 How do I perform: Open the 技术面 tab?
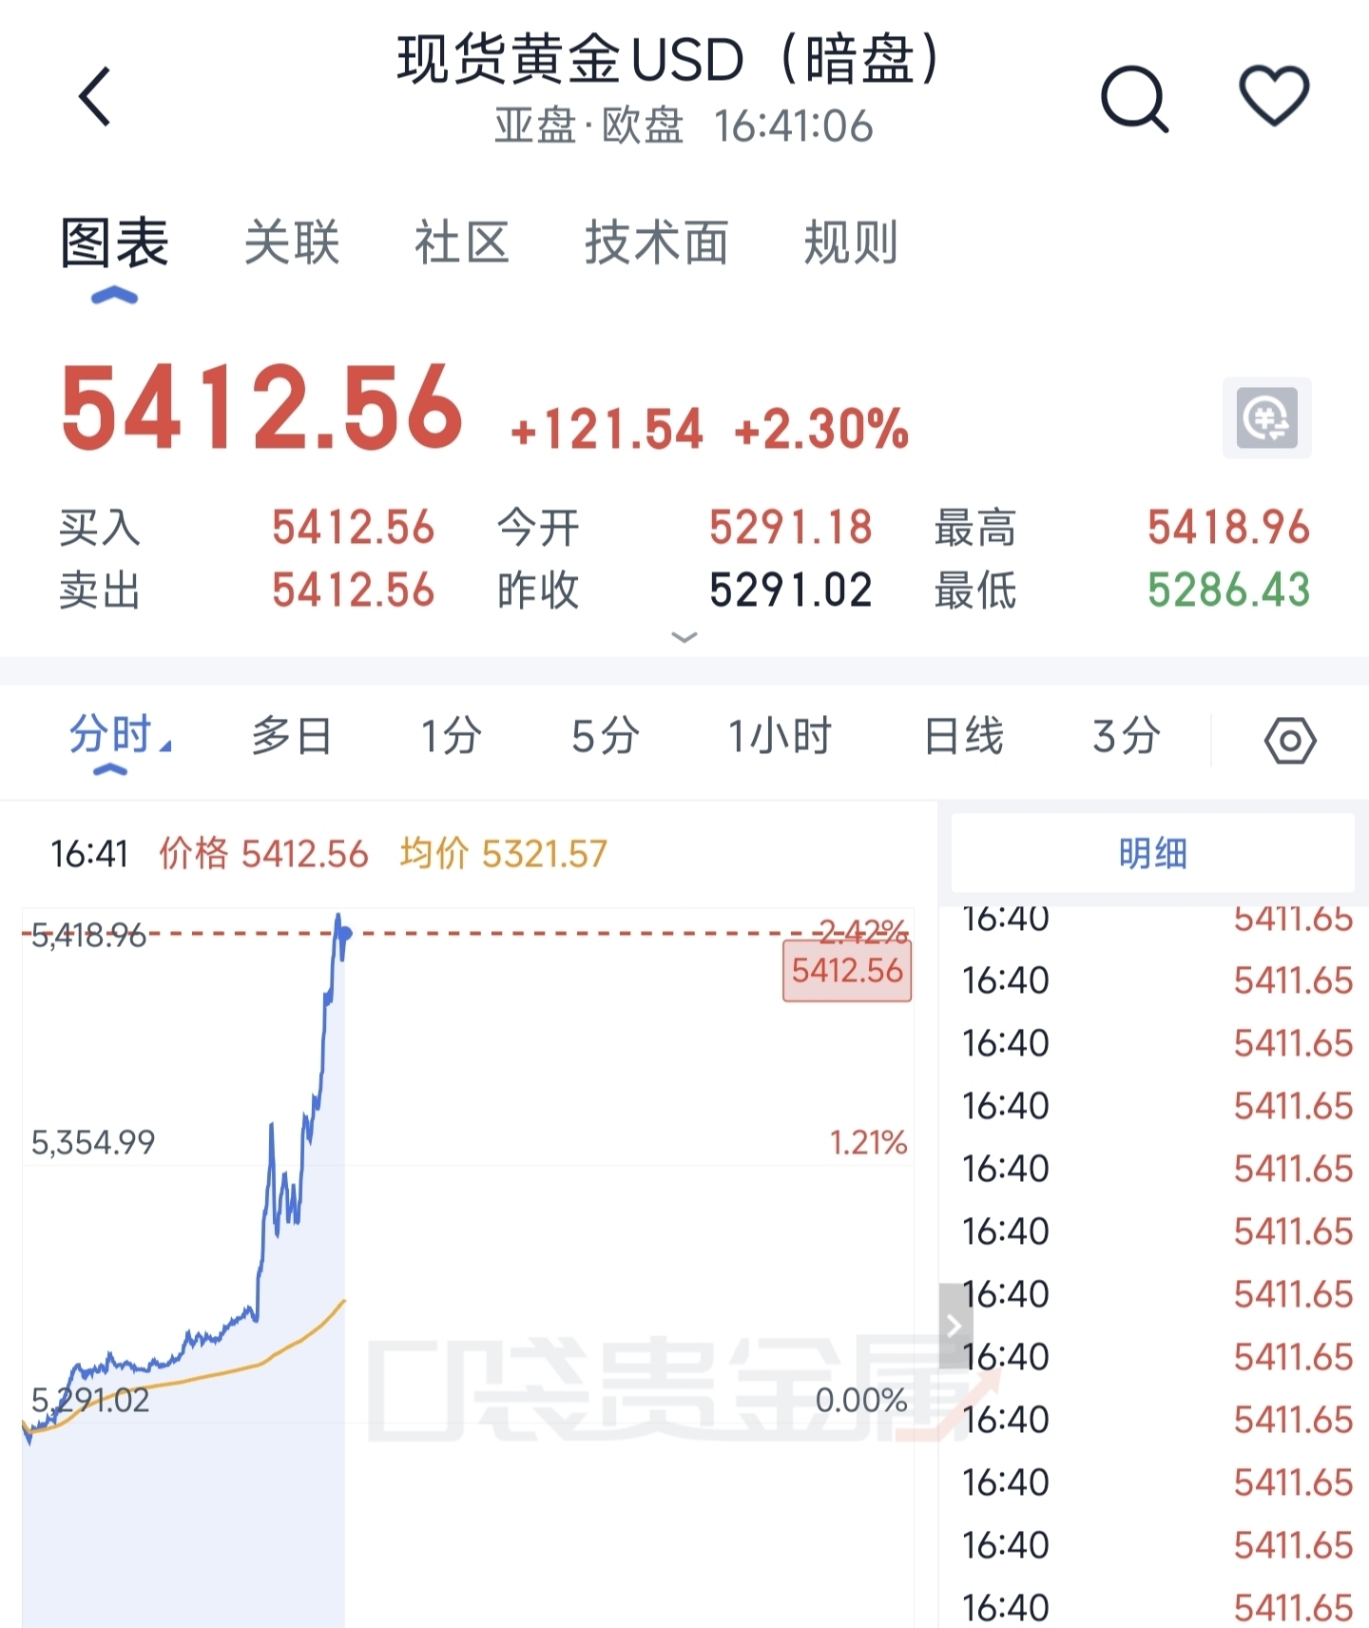coord(656,242)
